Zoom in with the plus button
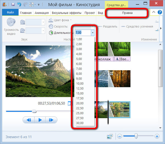The height and width of the screenshot is (144, 165). click(x=157, y=136)
